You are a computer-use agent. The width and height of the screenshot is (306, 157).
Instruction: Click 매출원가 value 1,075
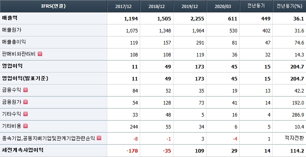(x=132, y=31)
